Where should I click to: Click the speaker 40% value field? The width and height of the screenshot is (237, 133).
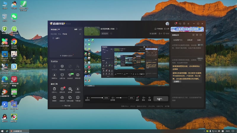click(x=131, y=98)
